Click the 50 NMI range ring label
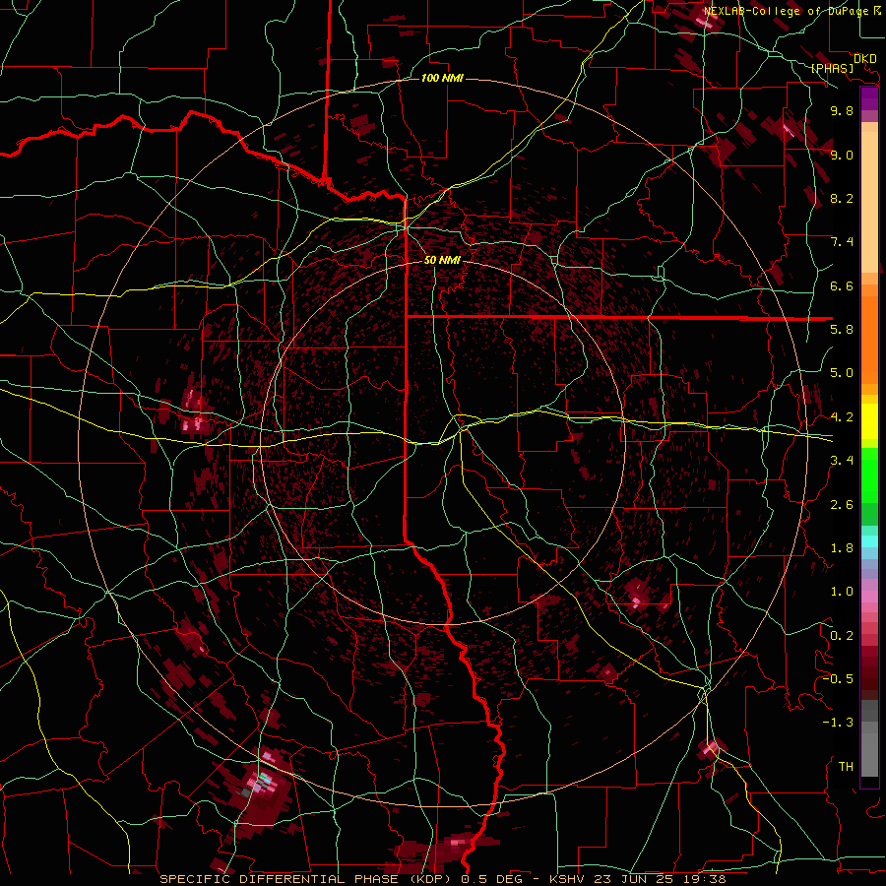The width and height of the screenshot is (886, 886). click(442, 260)
